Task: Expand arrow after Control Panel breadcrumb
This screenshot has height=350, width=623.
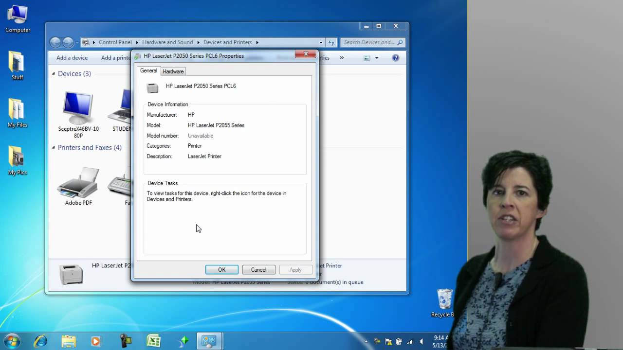Action: (x=137, y=42)
